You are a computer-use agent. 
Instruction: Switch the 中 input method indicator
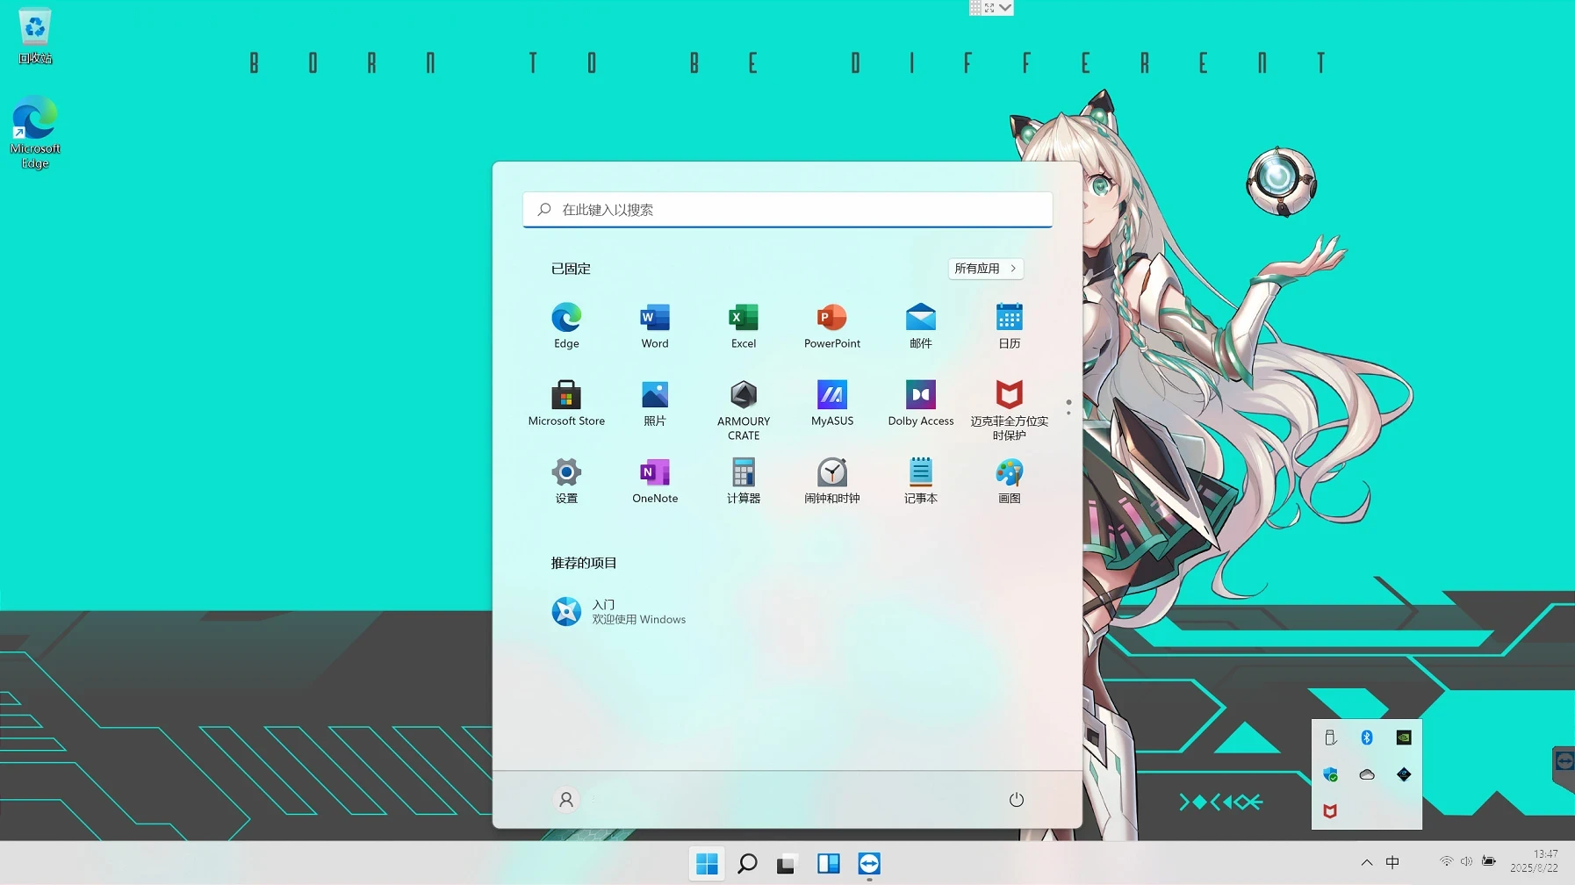pos(1392,862)
